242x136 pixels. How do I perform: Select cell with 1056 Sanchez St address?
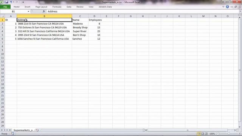44,39
